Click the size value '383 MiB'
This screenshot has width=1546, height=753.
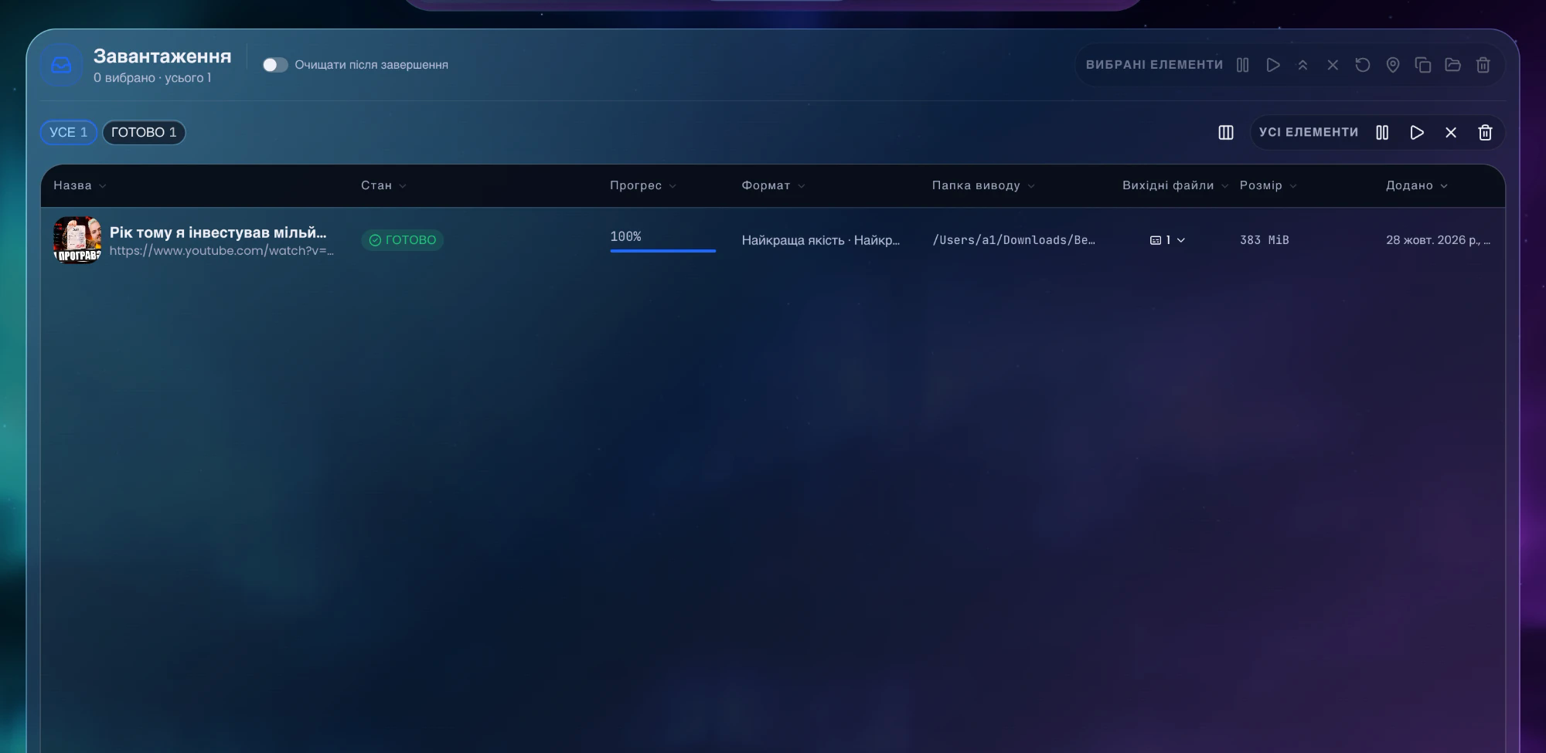click(x=1265, y=240)
